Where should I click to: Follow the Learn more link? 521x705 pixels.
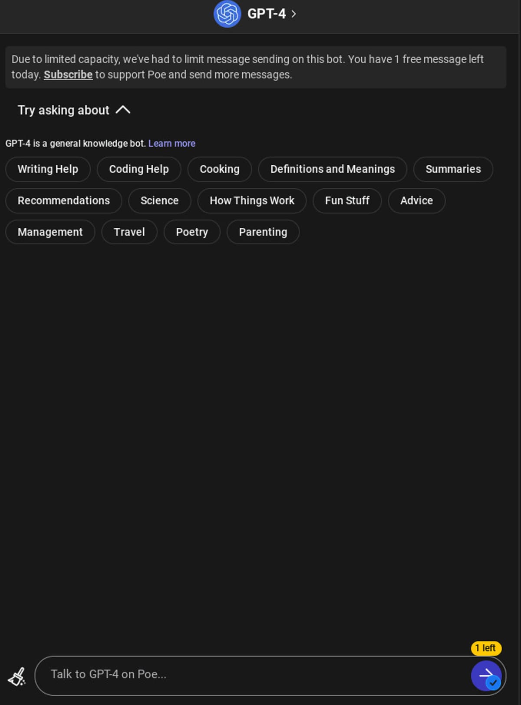(171, 143)
